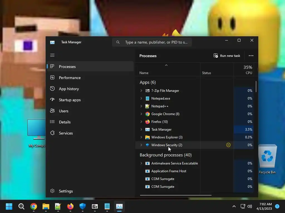Expand Windows Security (2) processes

pyautogui.click(x=141, y=145)
